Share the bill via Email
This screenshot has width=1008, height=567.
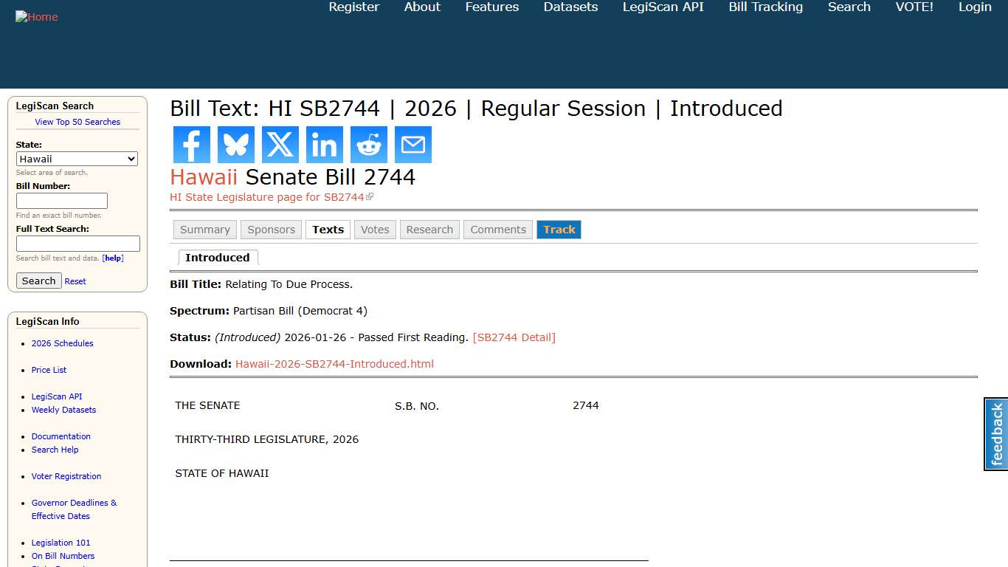point(412,145)
